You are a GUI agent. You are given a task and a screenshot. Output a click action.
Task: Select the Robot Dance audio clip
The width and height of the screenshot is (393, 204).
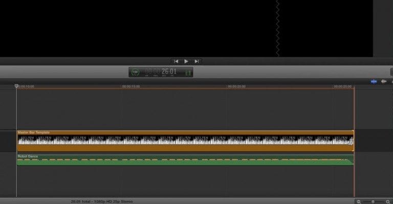(x=185, y=160)
